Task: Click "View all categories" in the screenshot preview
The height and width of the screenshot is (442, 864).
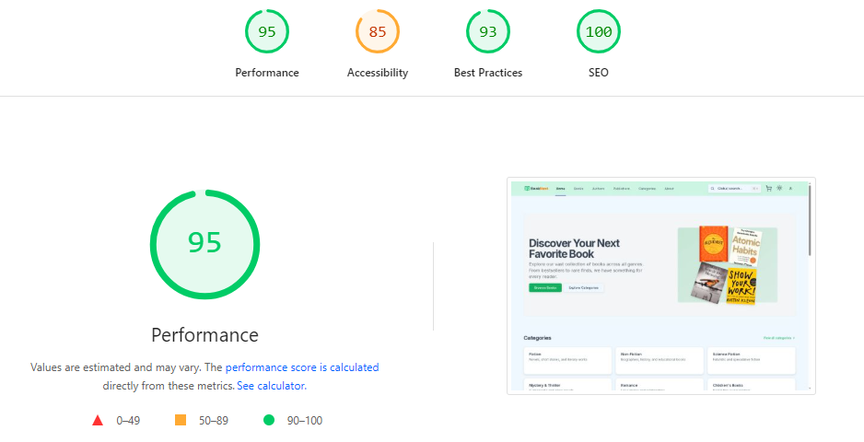Action: pos(778,338)
